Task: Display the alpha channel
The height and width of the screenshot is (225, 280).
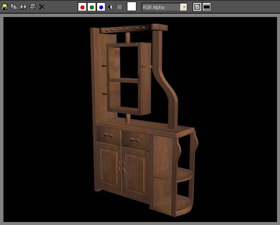Action: point(110,7)
